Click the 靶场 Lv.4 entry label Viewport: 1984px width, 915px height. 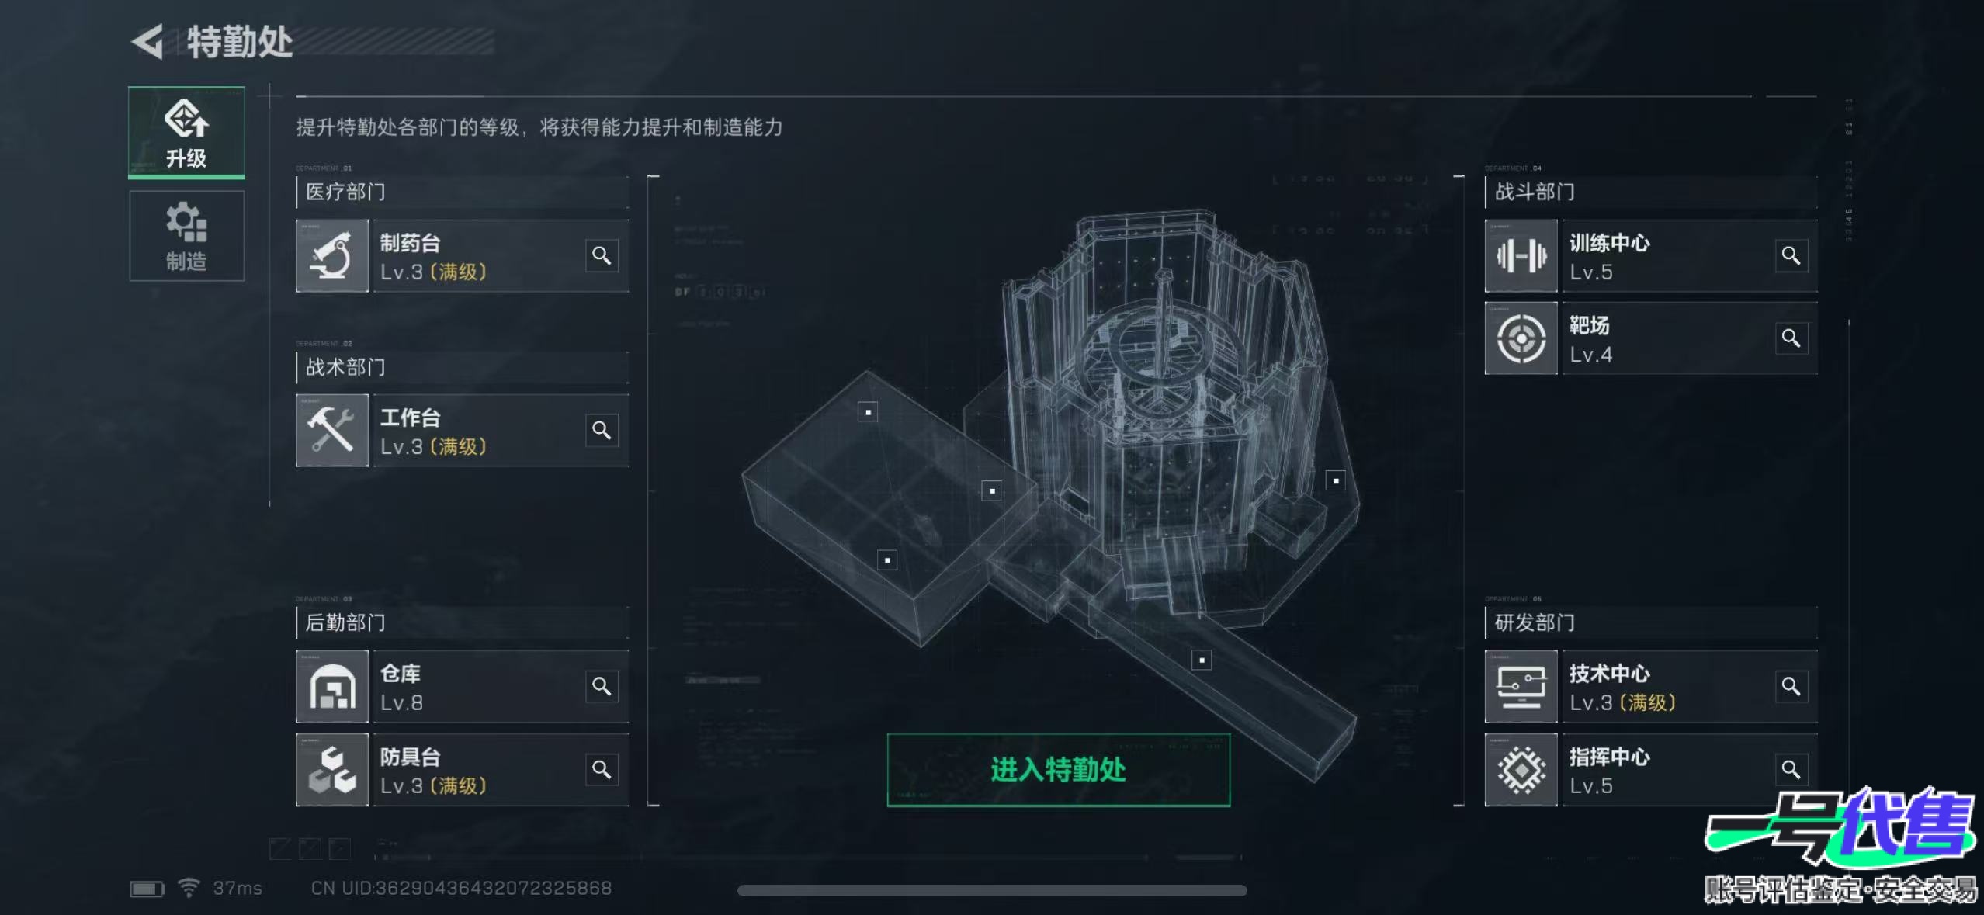click(1591, 339)
